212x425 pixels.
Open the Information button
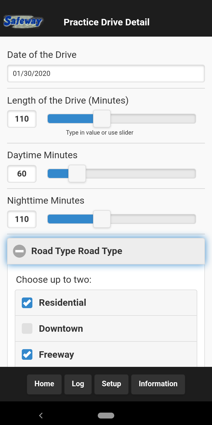[158, 384]
